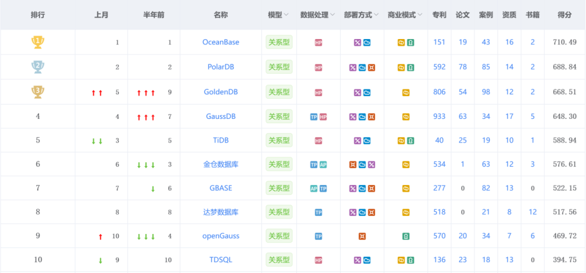Click GoldenDB's patent count 806
Image resolution: width=586 pixels, height=273 pixels.
click(439, 92)
